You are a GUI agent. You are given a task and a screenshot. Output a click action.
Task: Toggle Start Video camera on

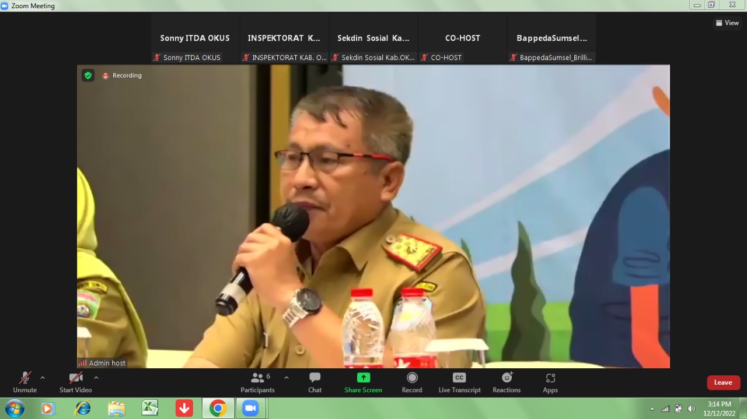point(75,382)
